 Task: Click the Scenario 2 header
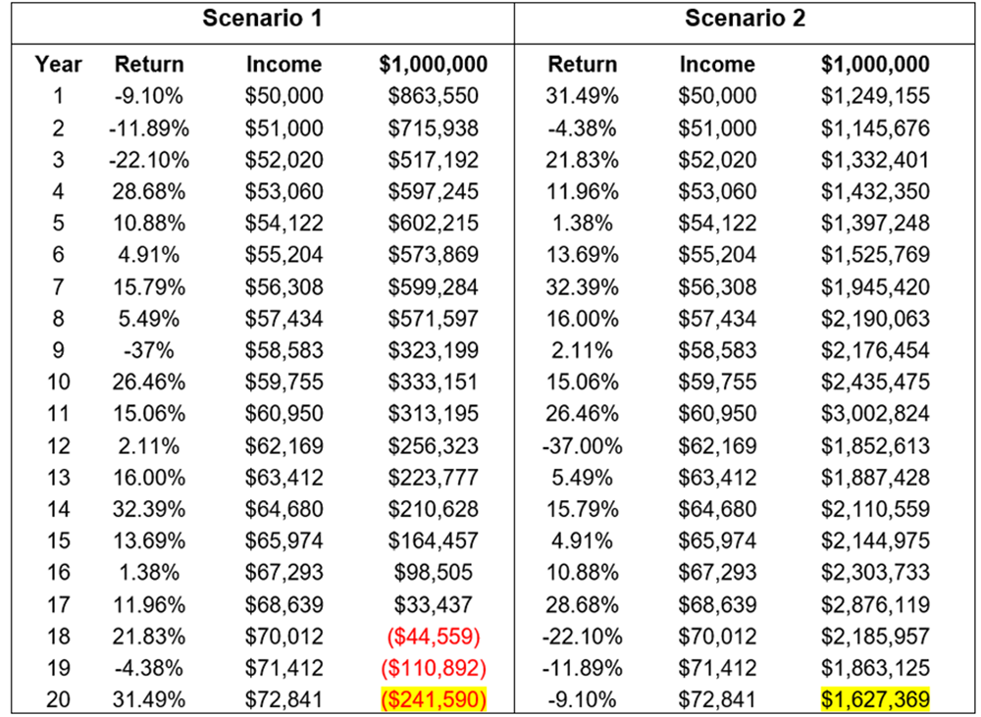745,19
